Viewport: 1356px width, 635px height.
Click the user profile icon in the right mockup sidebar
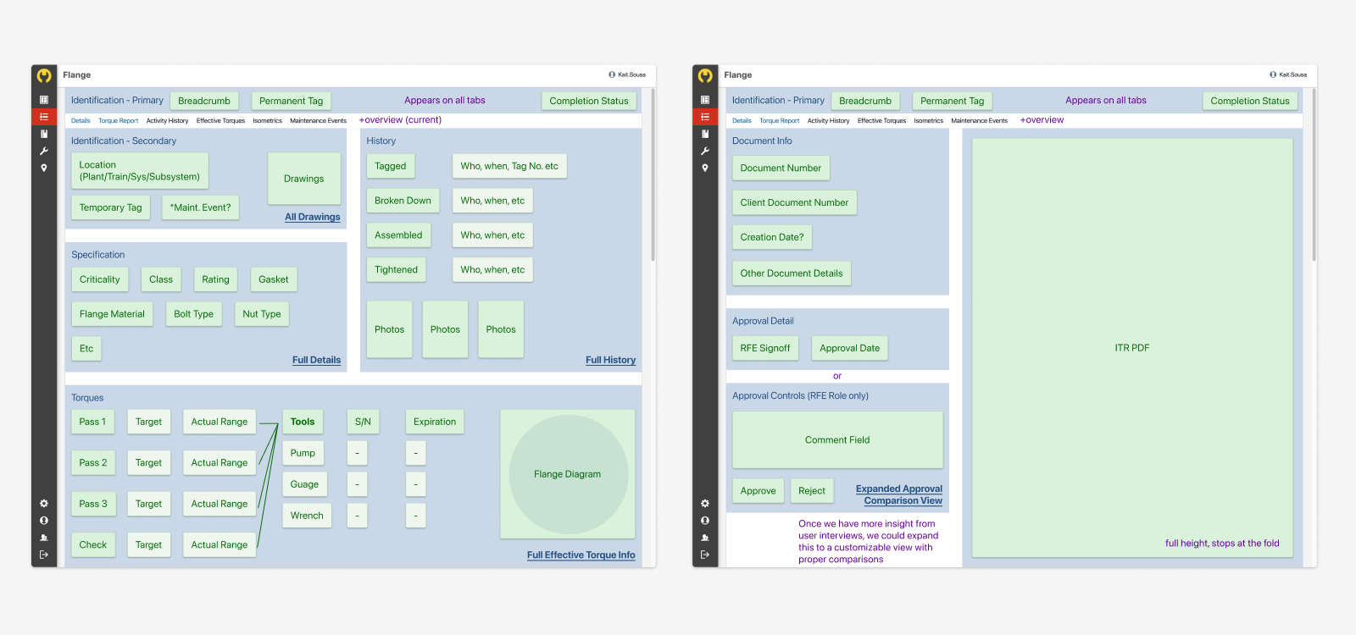coord(705,521)
